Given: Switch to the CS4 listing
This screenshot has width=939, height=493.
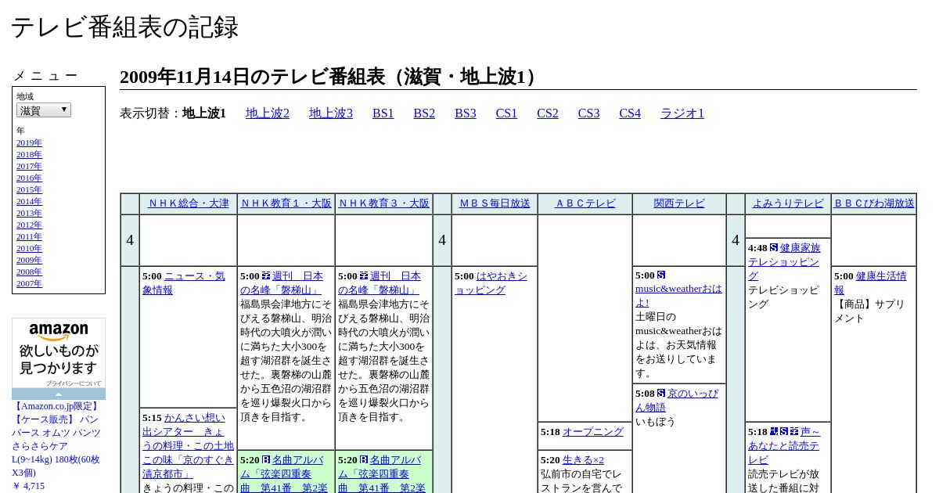Looking at the screenshot, I should (630, 113).
